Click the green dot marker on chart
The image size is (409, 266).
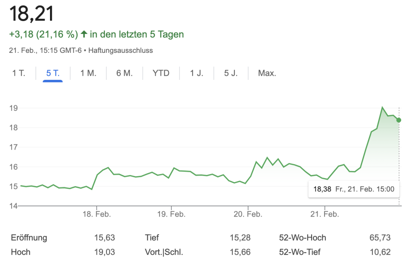click(x=399, y=120)
